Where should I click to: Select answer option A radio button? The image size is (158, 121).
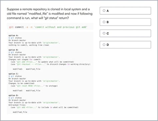point(104,11)
